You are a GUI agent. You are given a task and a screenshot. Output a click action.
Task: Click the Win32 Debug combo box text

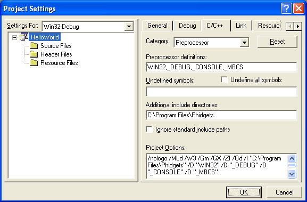61,27
